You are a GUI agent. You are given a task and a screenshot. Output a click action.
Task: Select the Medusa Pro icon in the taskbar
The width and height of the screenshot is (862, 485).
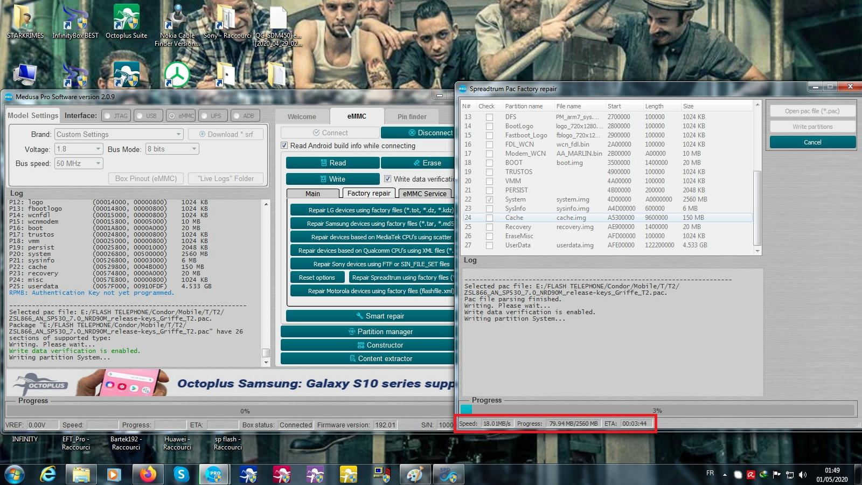point(213,474)
